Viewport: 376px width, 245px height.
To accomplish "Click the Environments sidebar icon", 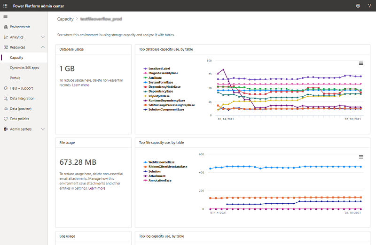I will pos(5,27).
